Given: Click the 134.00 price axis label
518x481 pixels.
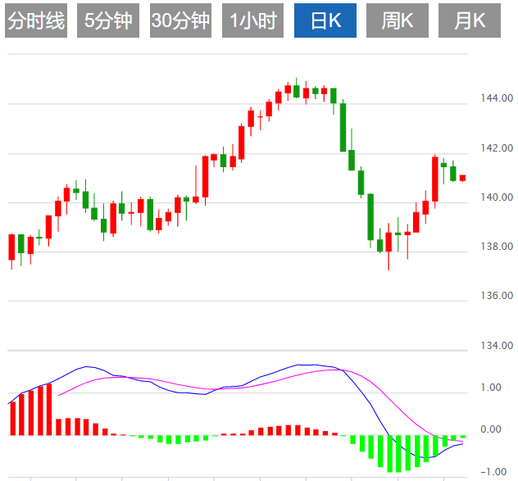Looking at the screenshot, I should [x=497, y=347].
